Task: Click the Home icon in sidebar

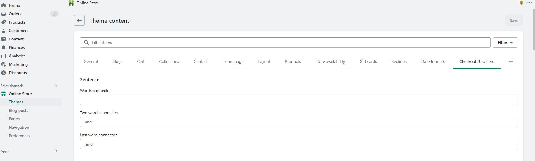Action: (x=4, y=5)
